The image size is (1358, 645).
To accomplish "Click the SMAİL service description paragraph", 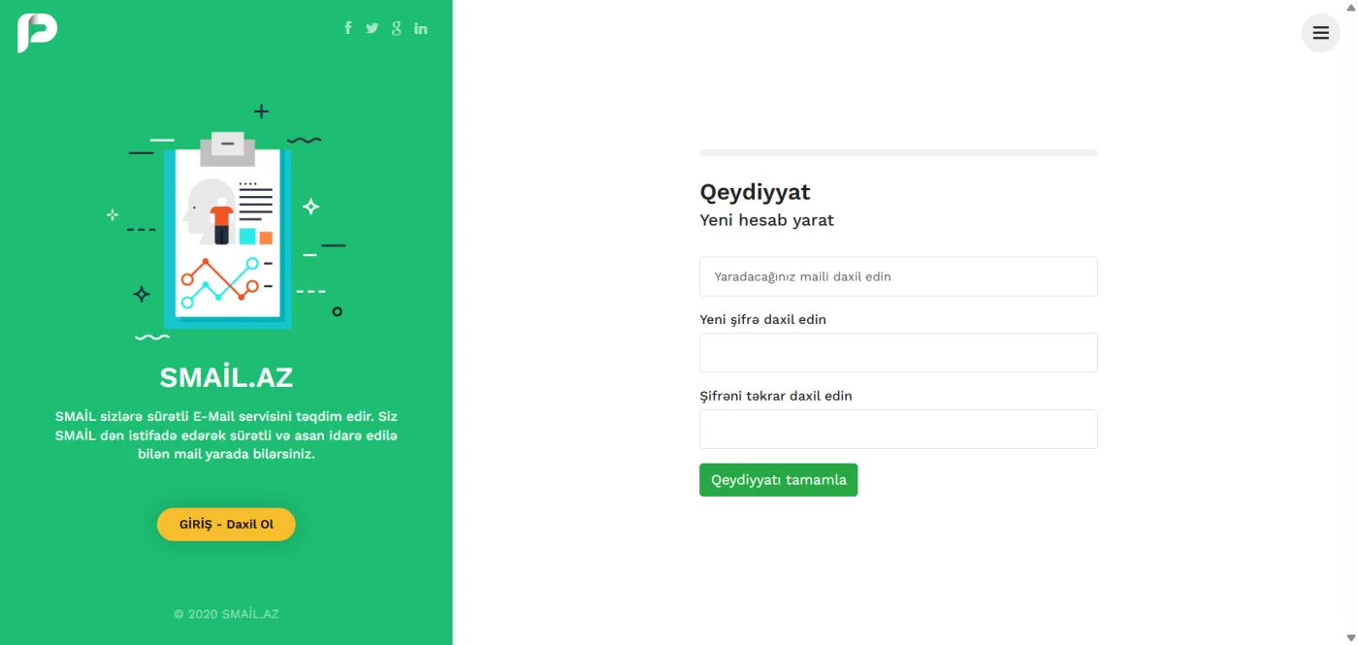I will (x=226, y=435).
